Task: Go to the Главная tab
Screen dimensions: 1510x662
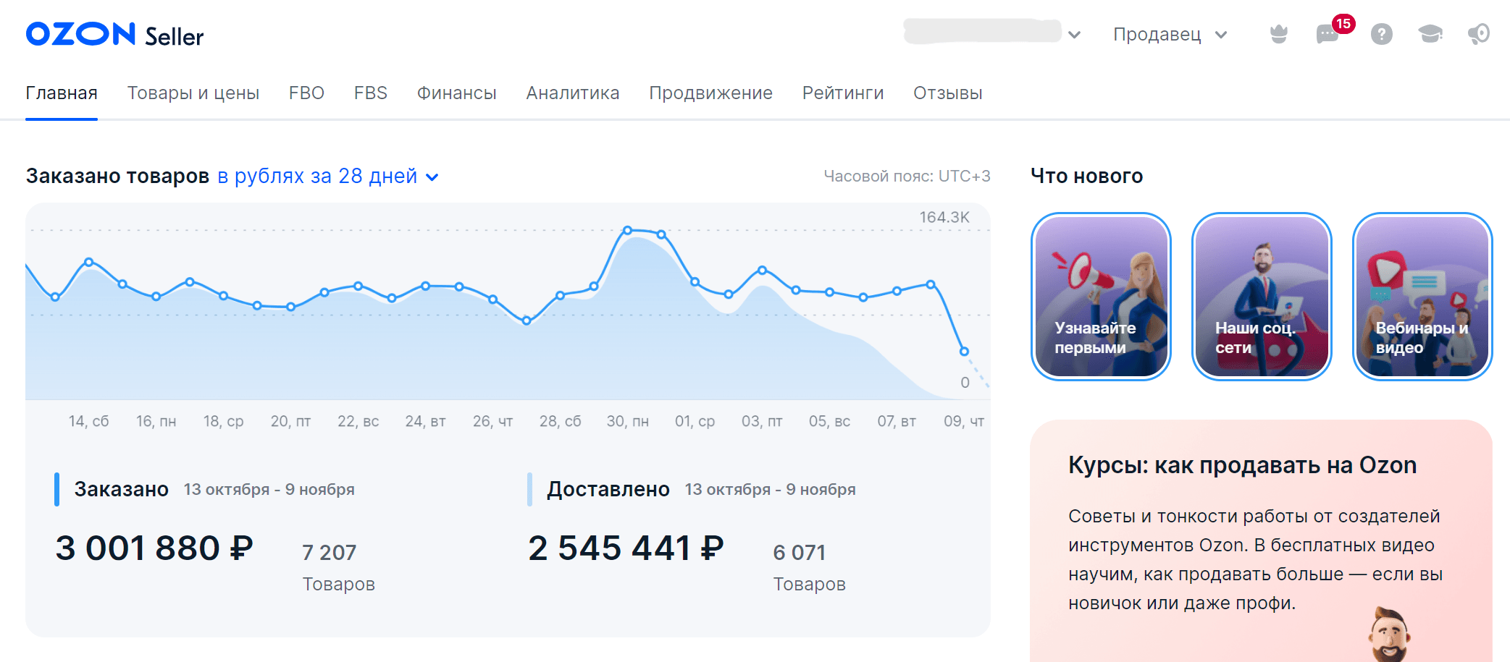Action: click(x=62, y=93)
